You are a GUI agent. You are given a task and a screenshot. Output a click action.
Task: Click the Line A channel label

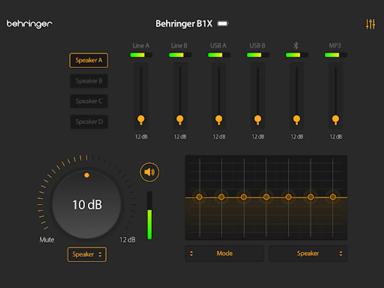pos(141,45)
